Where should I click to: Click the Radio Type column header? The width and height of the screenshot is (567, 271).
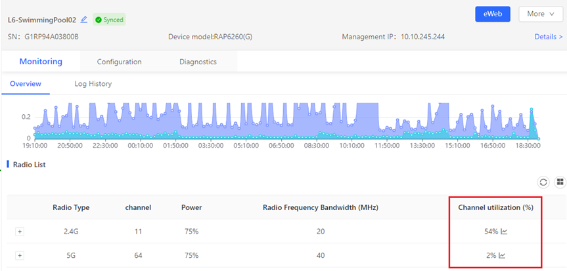tap(71, 207)
